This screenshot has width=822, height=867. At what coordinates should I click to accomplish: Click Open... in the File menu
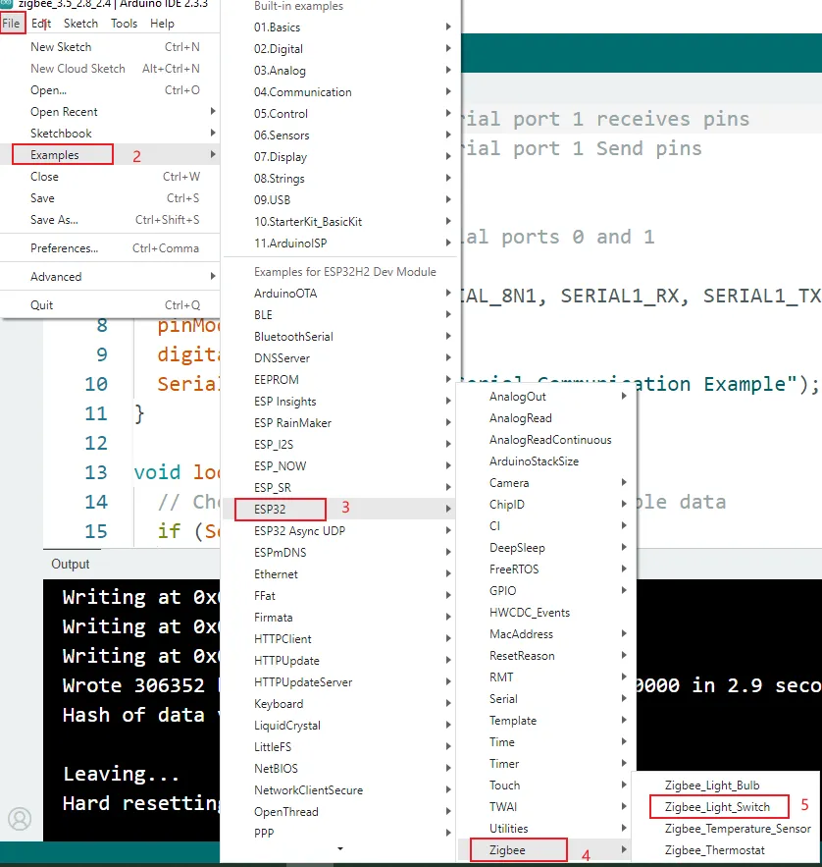coord(111,90)
